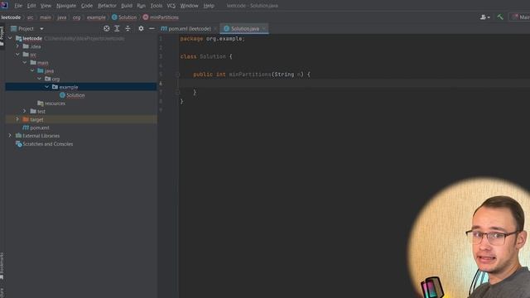Open the View menu
Viewport: 530px width, 298px height.
click(46, 6)
